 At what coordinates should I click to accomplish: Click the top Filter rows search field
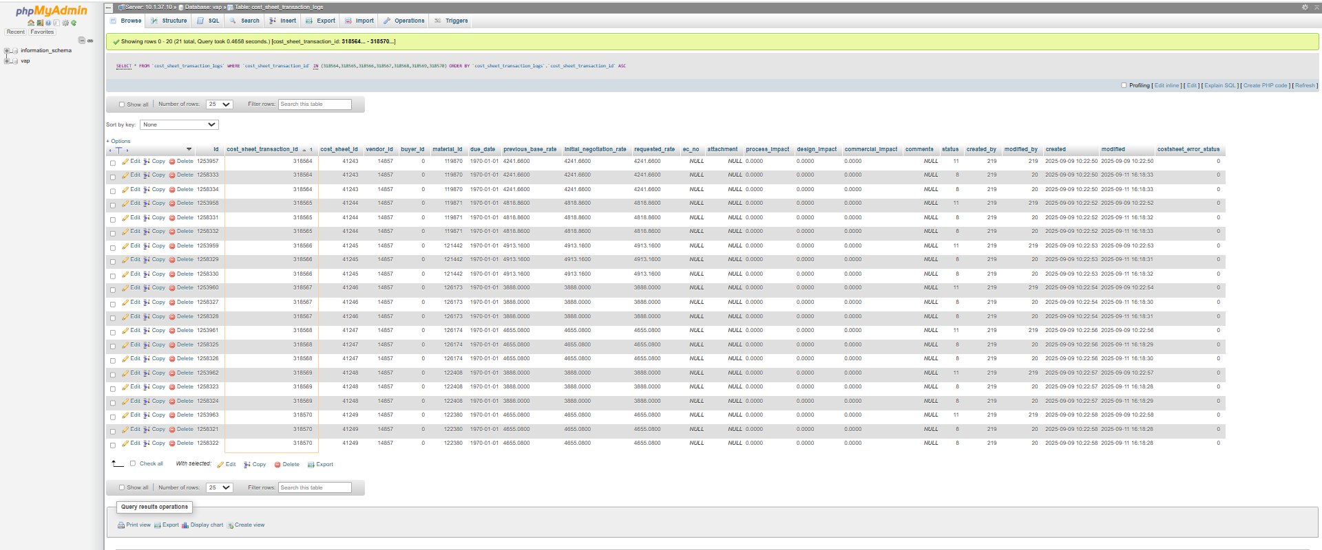315,104
